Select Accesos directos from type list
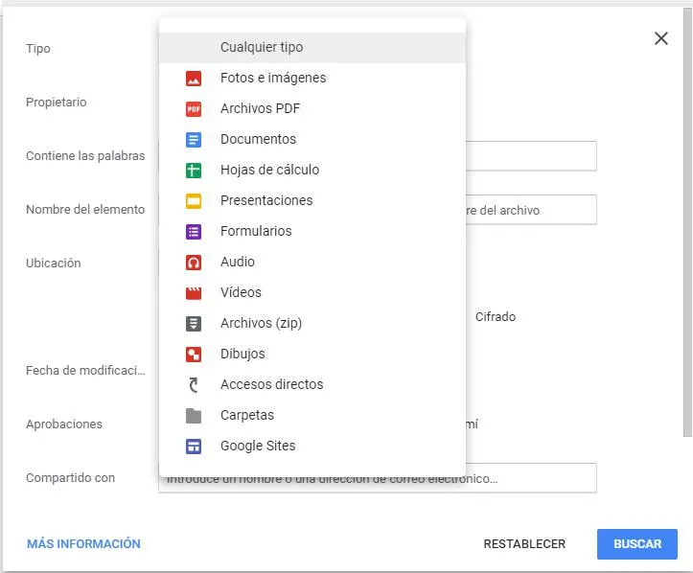 coord(271,384)
